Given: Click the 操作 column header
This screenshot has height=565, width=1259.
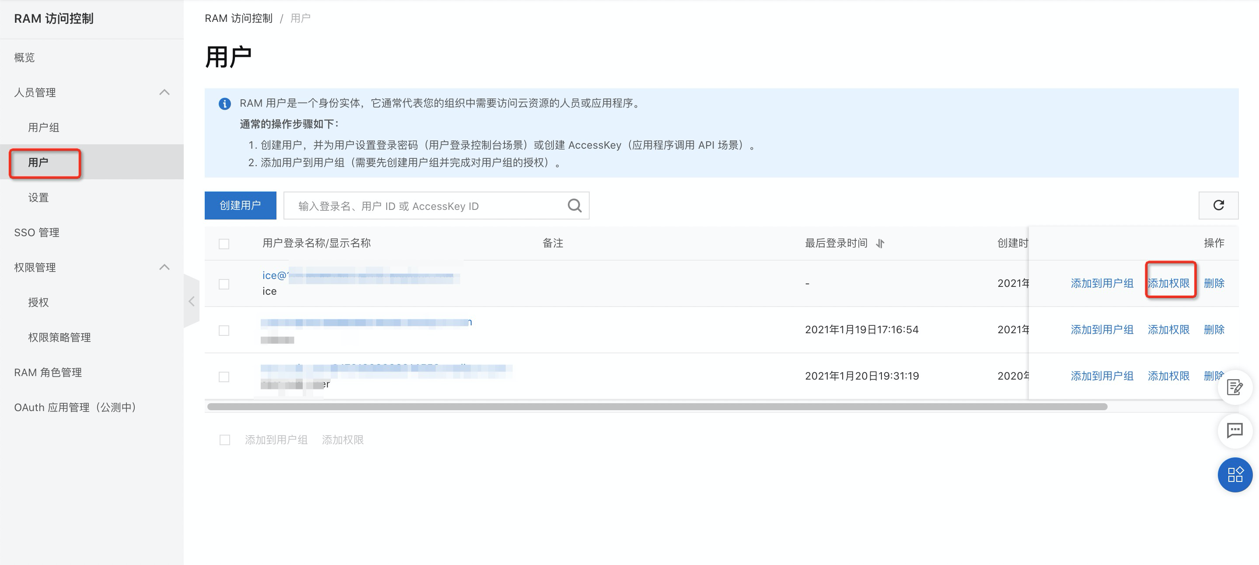Looking at the screenshot, I should [1214, 244].
